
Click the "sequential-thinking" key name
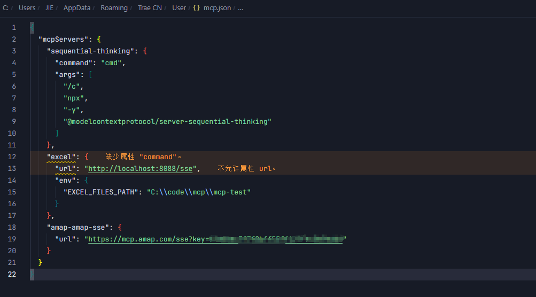90,51
